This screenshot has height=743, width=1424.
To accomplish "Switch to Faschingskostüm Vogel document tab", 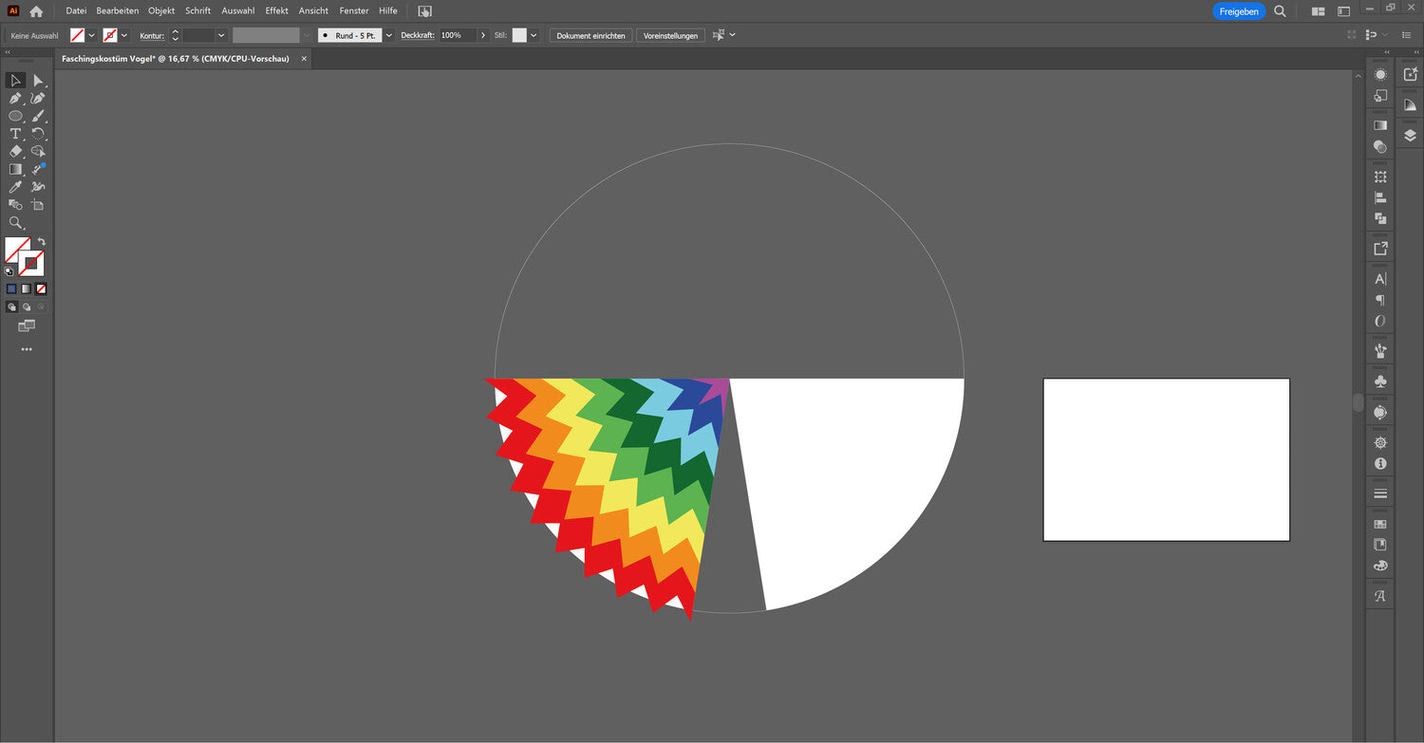I will click(x=176, y=59).
